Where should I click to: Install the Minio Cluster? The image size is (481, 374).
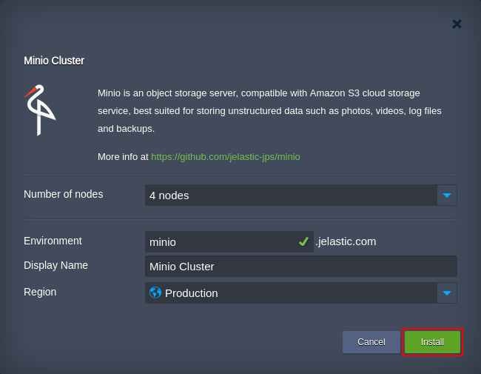click(x=432, y=342)
